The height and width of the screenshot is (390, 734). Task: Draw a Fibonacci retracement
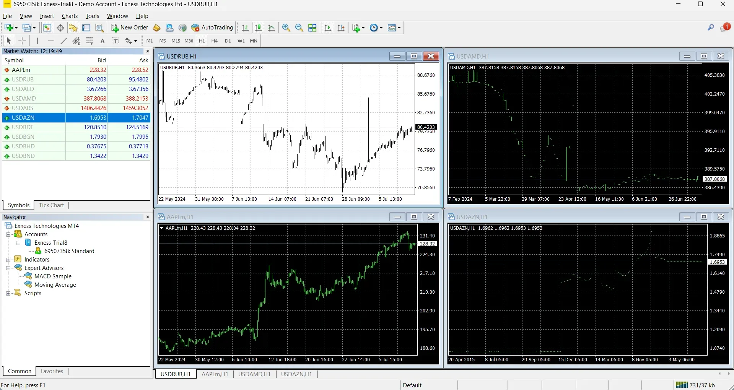tap(90, 41)
